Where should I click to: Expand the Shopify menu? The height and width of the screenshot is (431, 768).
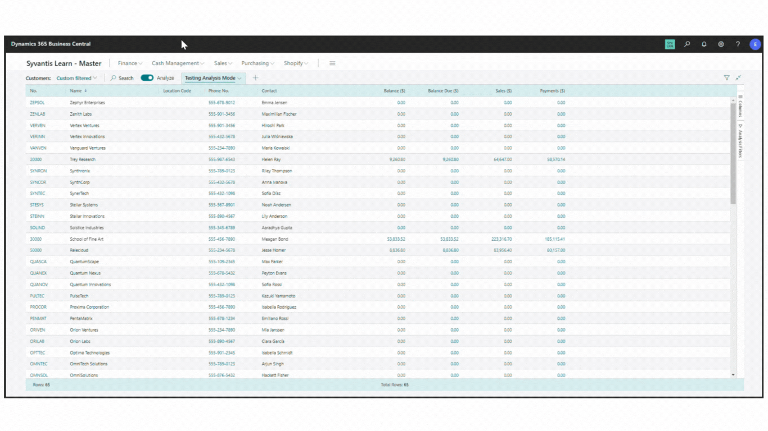click(x=296, y=63)
